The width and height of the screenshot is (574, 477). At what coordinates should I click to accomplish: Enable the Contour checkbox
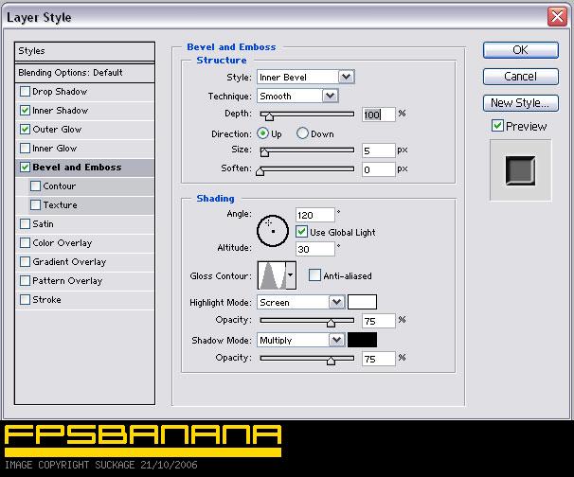coord(35,186)
